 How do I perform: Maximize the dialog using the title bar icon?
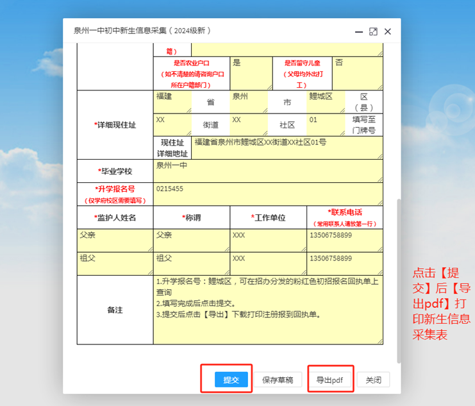[x=373, y=31]
